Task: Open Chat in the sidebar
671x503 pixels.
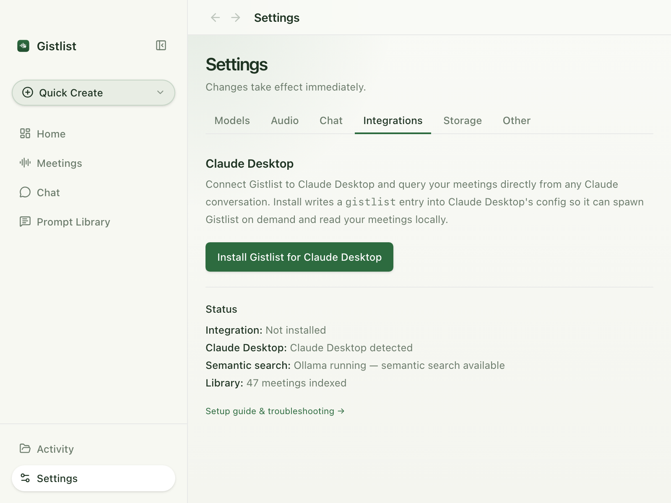Action: [94, 192]
